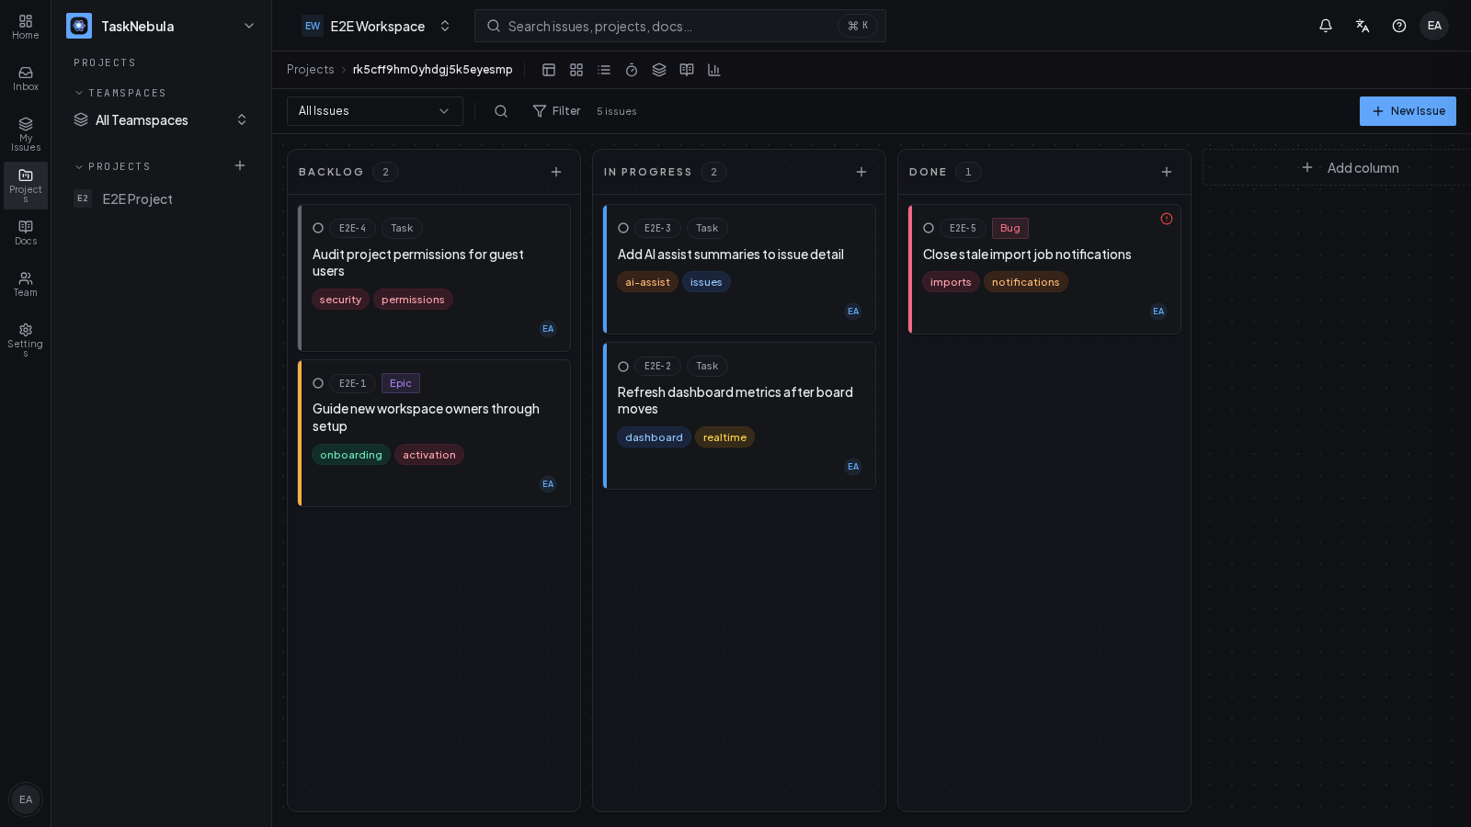Click the notifications label tag
The image size is (1471, 827).
point(1026,282)
